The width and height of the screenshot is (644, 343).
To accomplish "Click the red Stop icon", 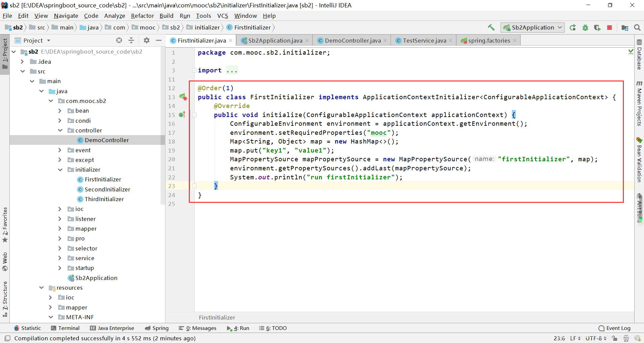I will pyautogui.click(x=609, y=27).
